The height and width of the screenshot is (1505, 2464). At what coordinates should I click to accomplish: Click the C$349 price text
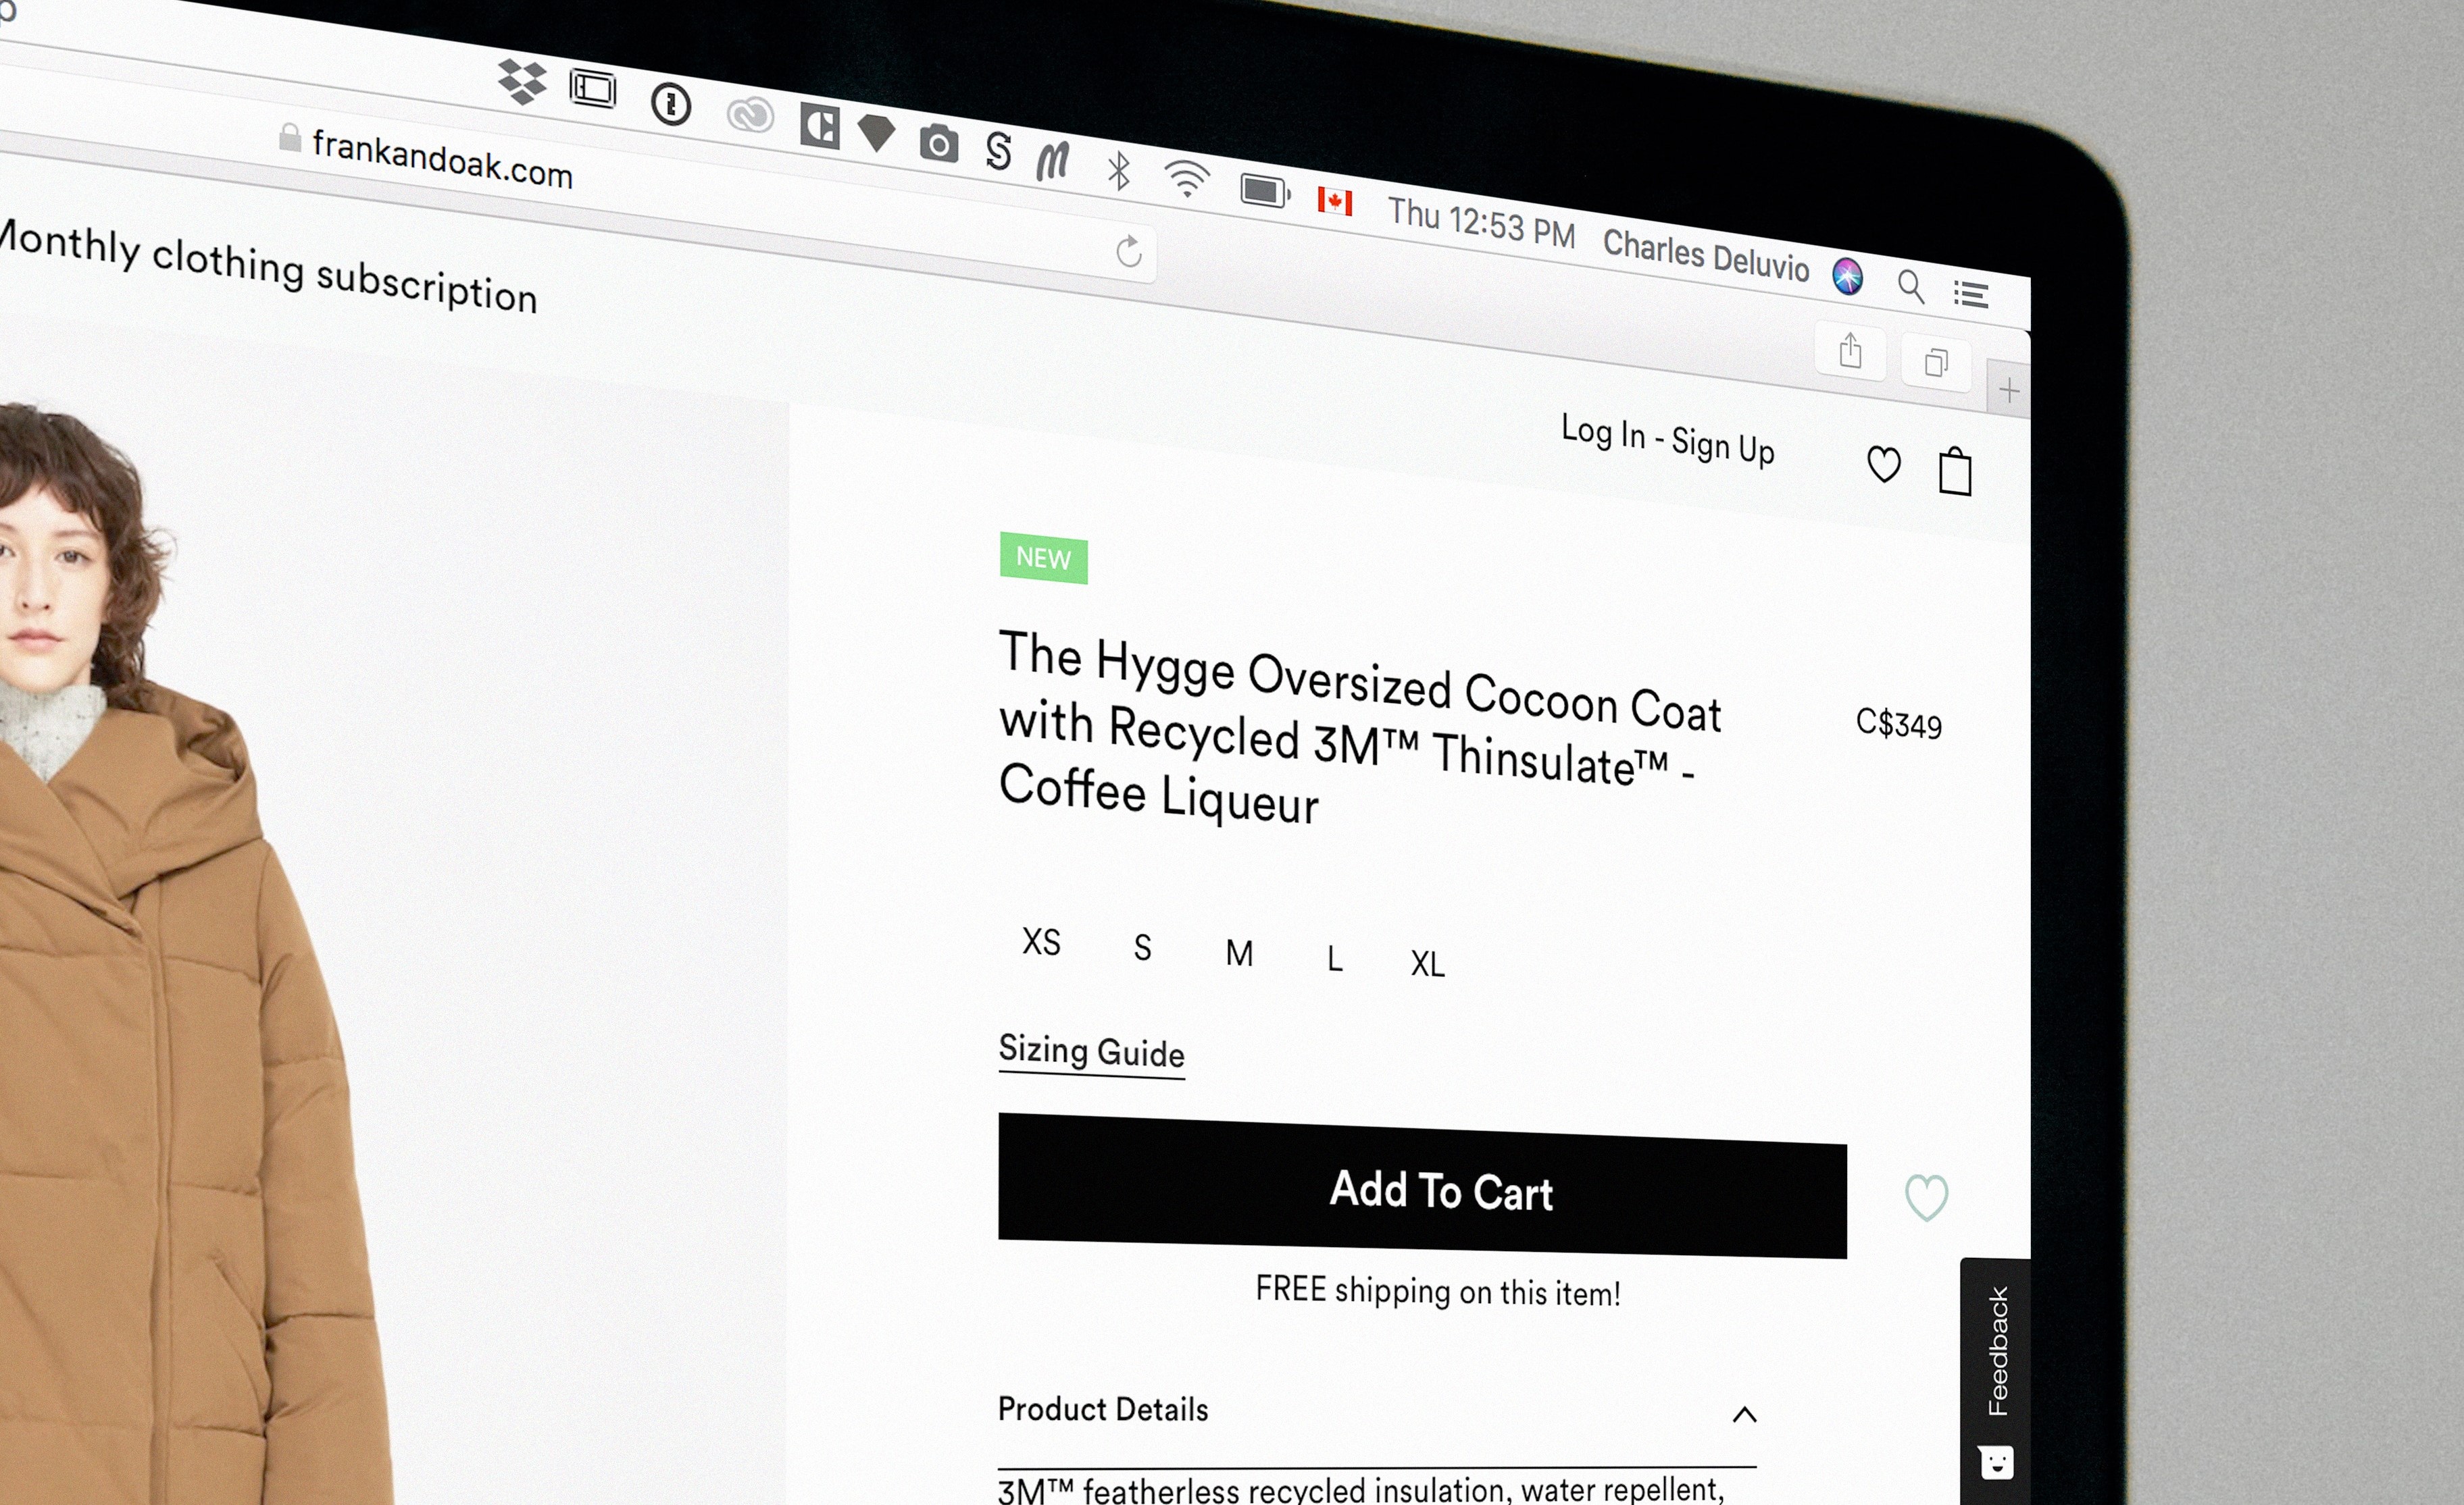(1898, 724)
